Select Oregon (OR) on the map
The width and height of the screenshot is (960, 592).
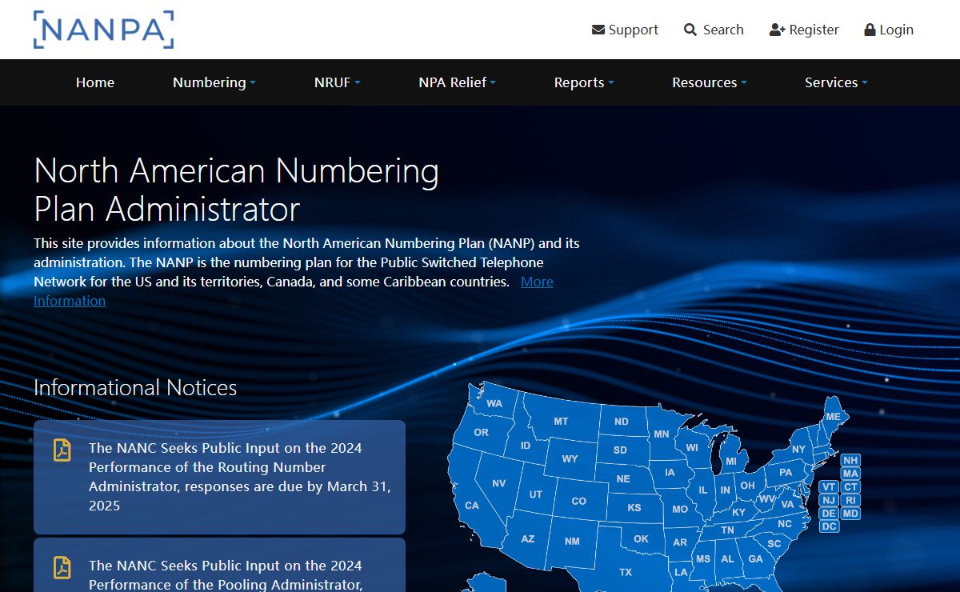pyautogui.click(x=481, y=433)
